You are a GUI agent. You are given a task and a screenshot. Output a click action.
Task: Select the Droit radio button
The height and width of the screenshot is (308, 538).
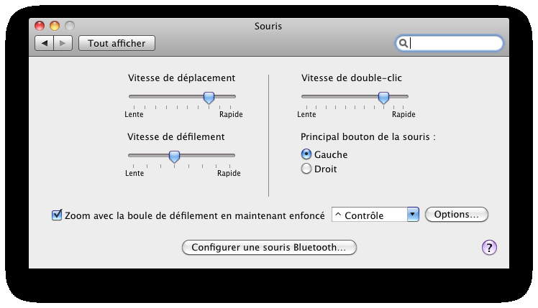pyautogui.click(x=306, y=169)
